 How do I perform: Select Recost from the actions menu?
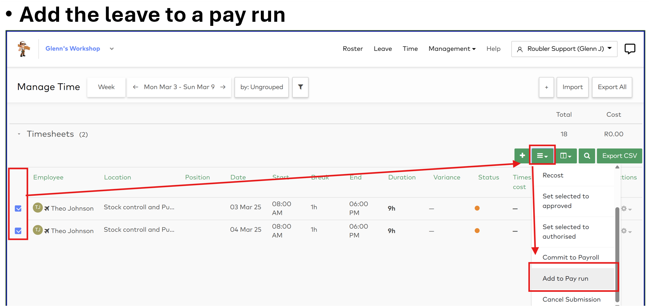[573, 175]
